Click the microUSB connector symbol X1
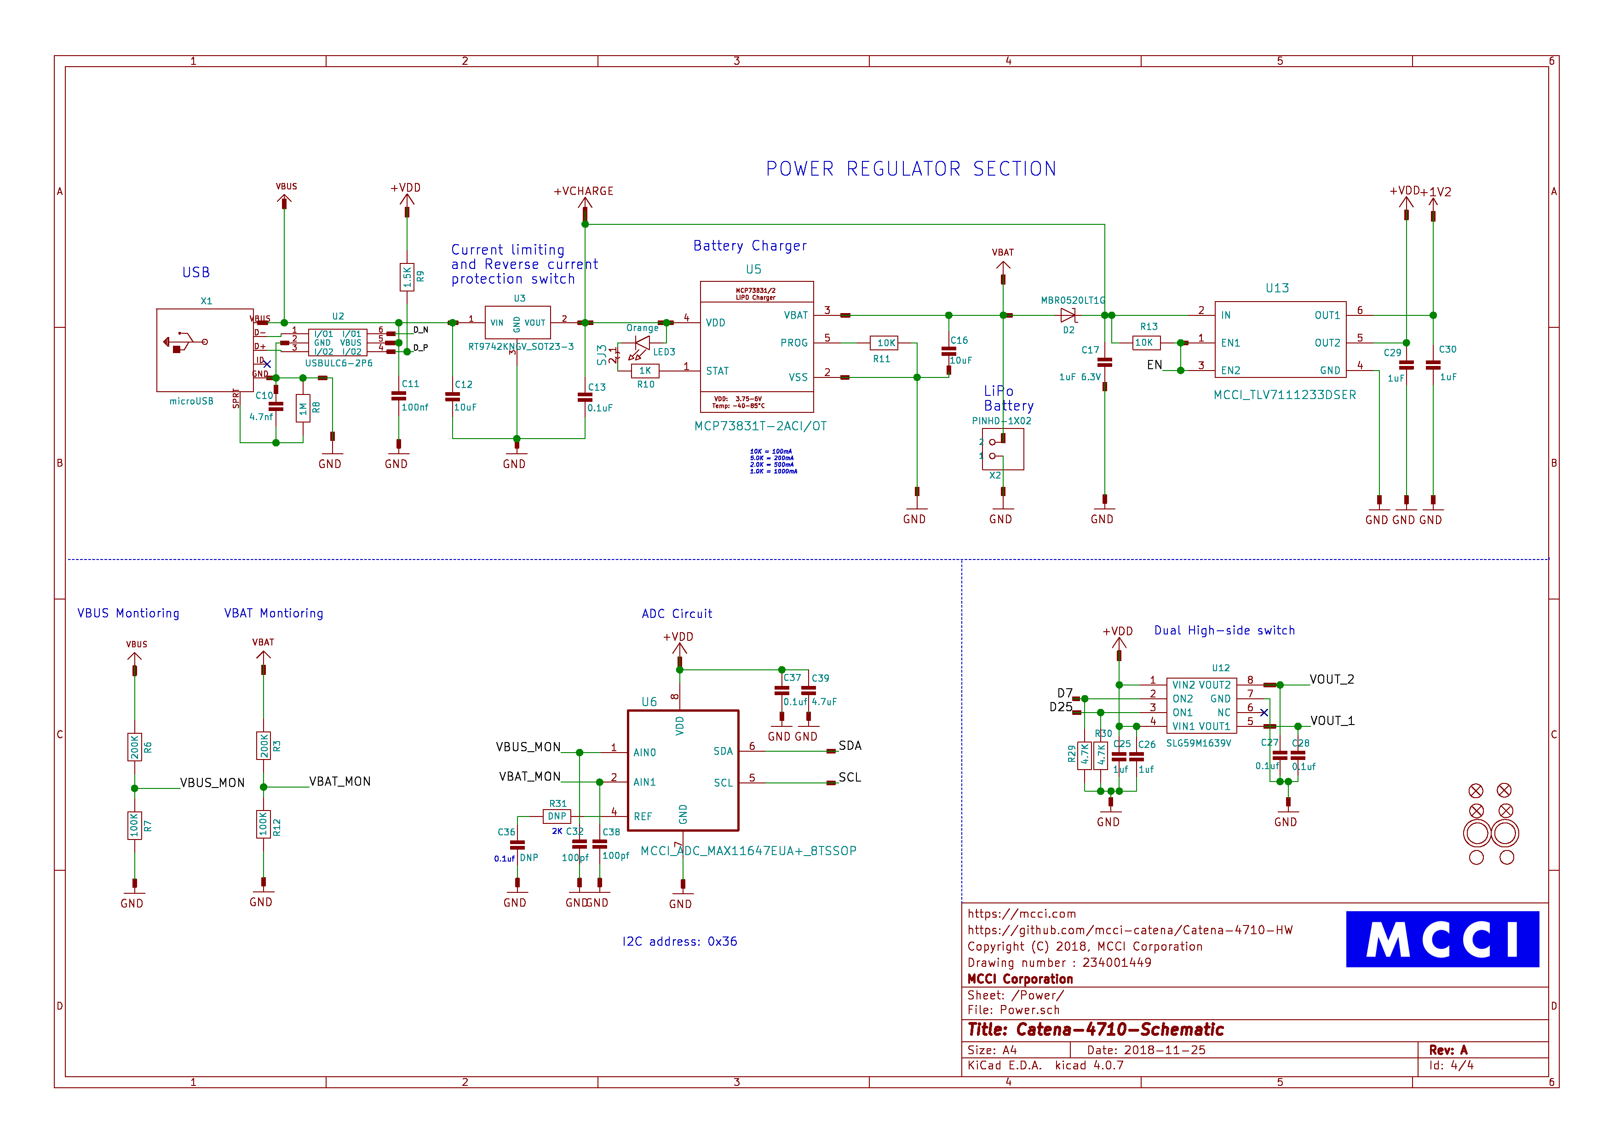 point(204,349)
